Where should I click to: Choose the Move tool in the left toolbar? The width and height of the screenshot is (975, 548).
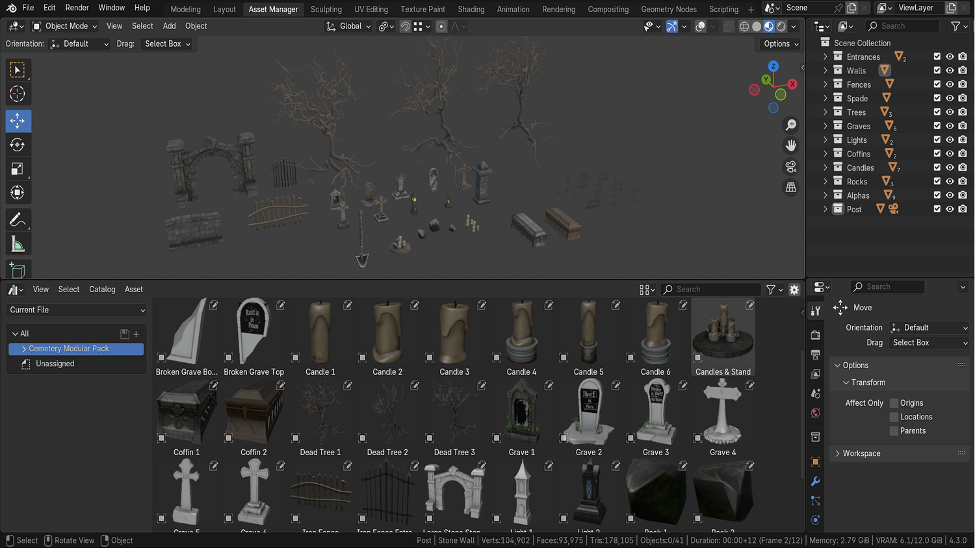[18, 121]
